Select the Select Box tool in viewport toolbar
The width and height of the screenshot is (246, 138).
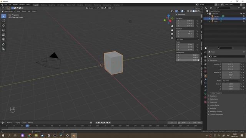click(3, 16)
